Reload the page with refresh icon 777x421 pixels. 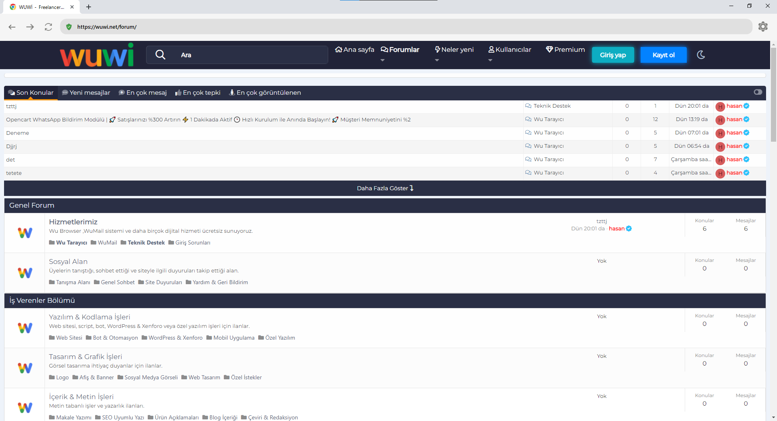coord(49,27)
